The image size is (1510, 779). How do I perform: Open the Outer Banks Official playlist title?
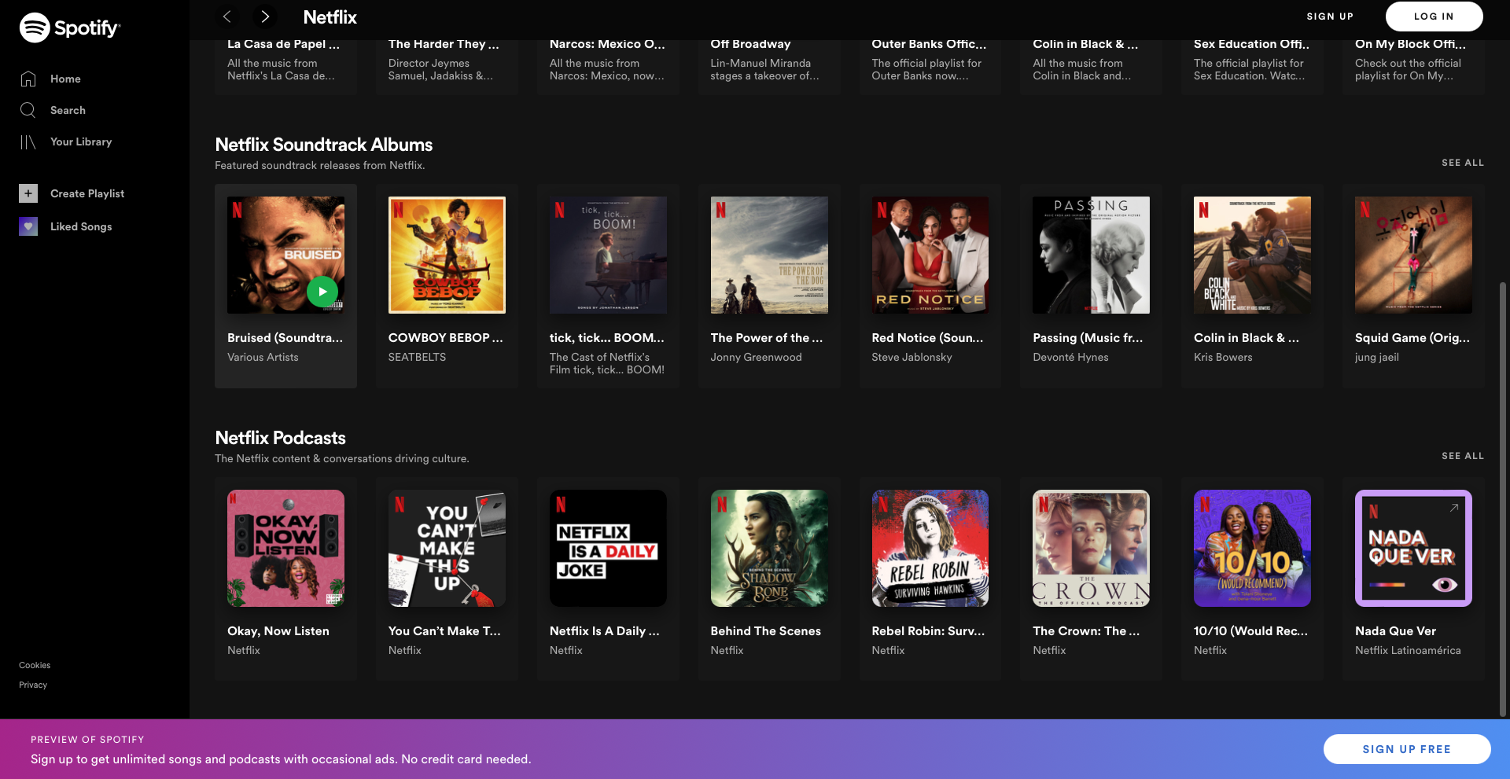click(x=929, y=44)
